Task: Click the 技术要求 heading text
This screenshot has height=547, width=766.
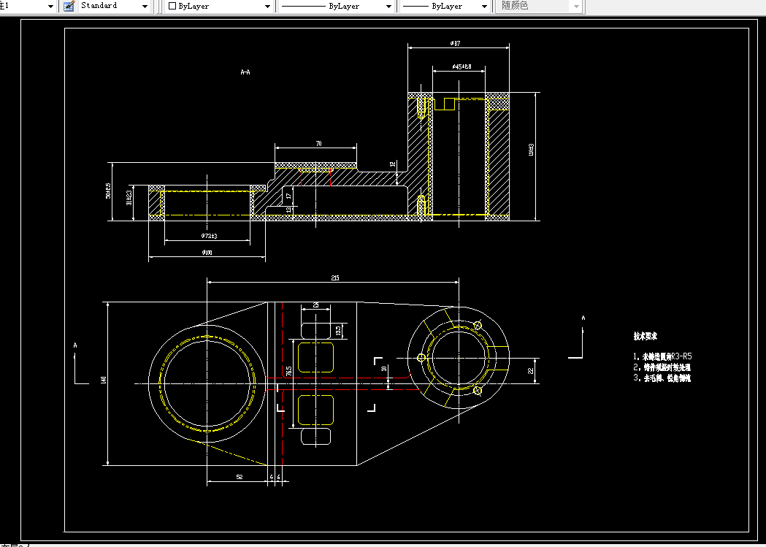Action: (x=646, y=337)
